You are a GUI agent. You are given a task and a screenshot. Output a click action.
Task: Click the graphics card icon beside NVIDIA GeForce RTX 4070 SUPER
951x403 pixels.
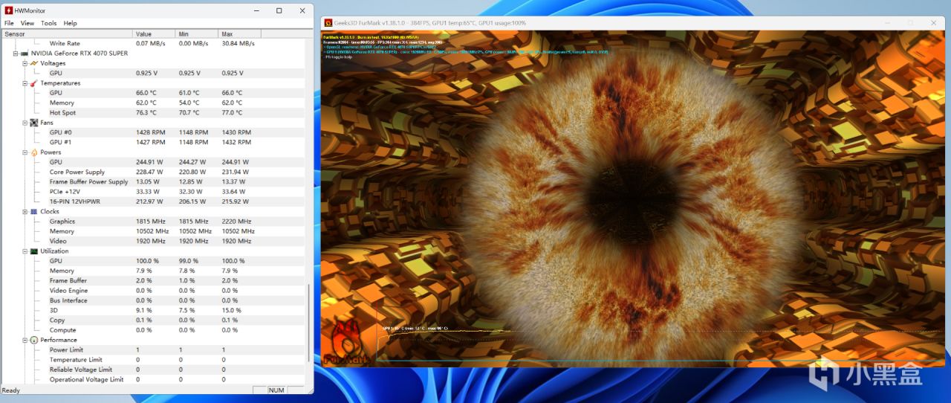click(x=25, y=54)
